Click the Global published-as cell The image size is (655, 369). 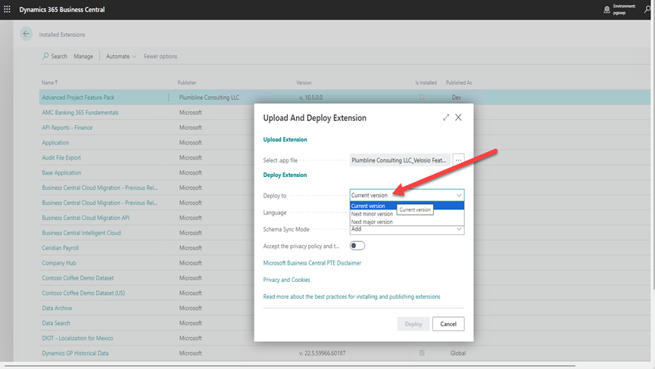point(458,353)
